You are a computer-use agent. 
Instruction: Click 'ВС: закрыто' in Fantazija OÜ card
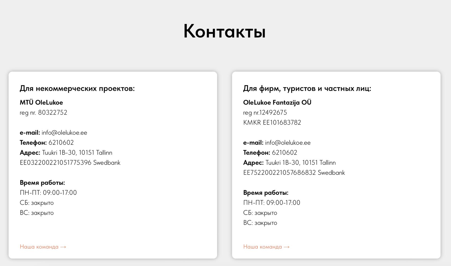260,223
